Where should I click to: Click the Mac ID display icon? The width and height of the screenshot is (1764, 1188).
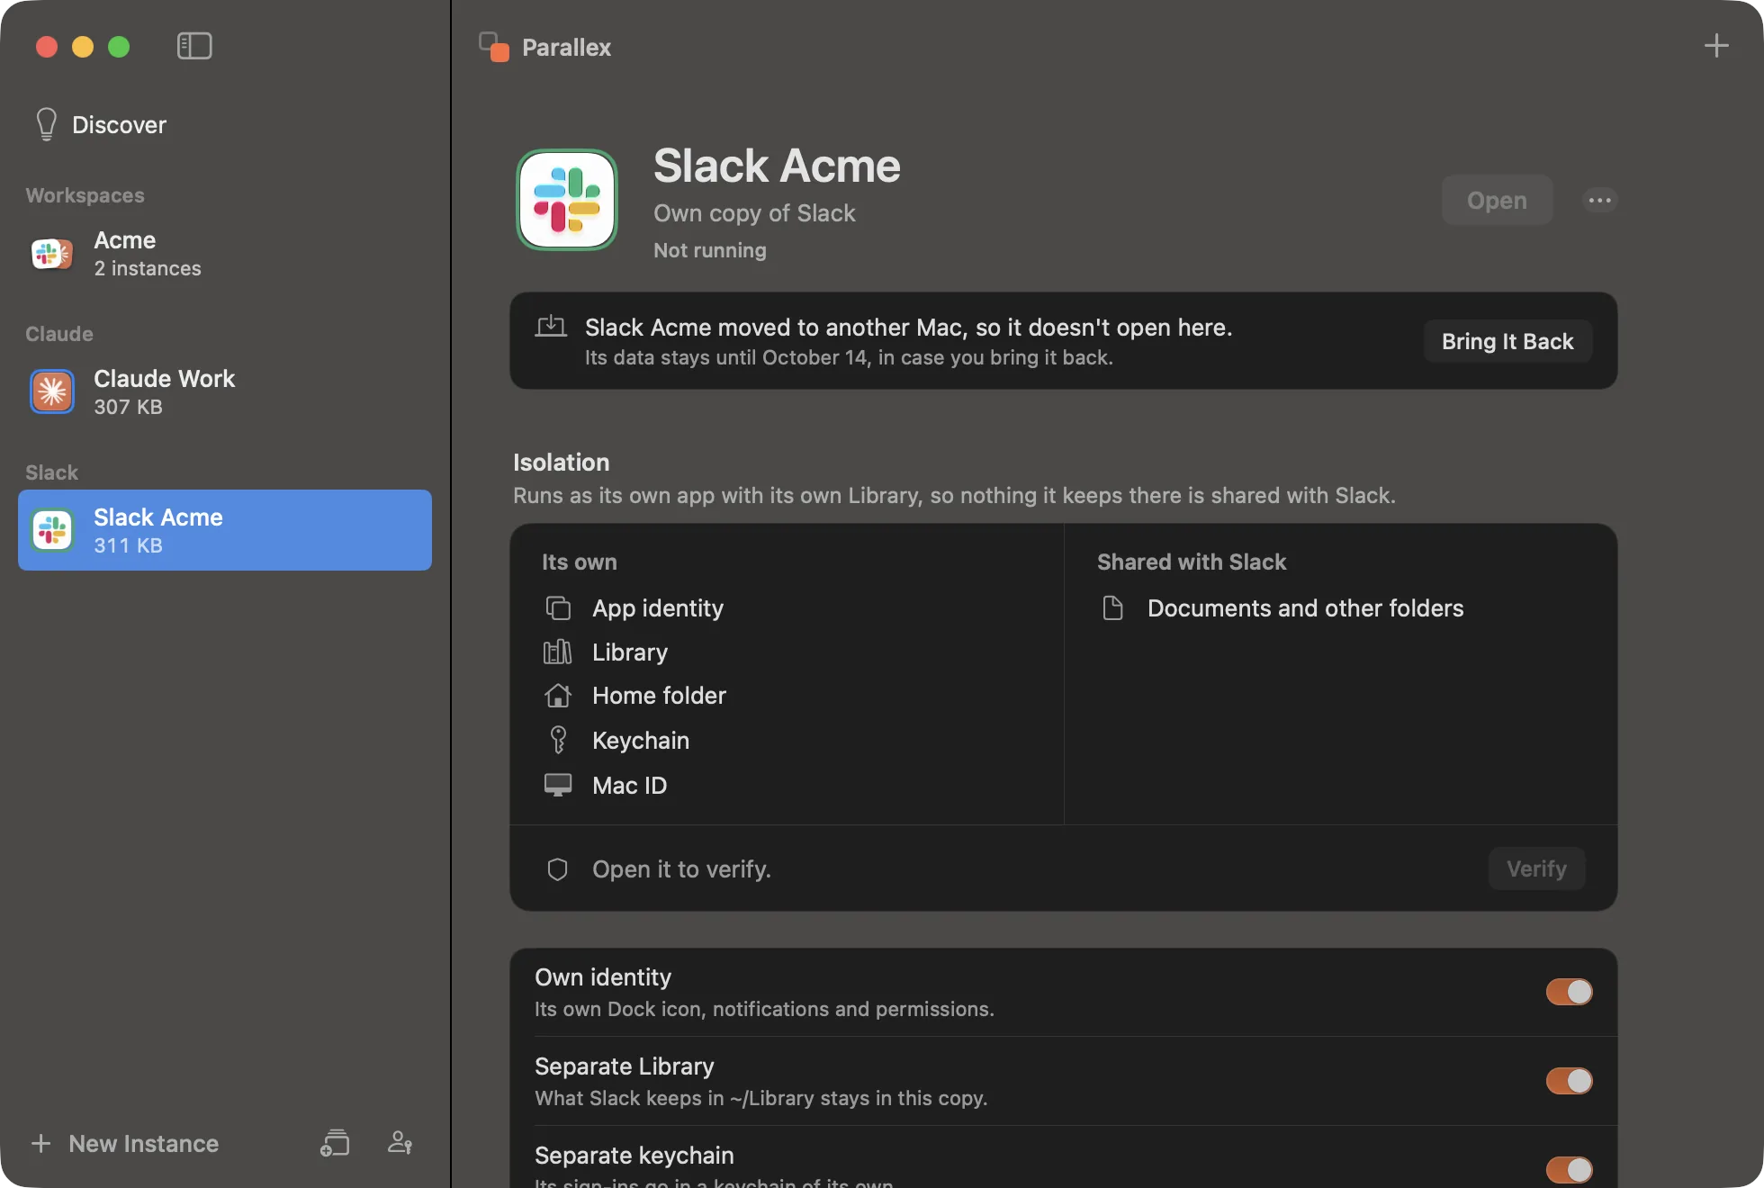tap(558, 785)
